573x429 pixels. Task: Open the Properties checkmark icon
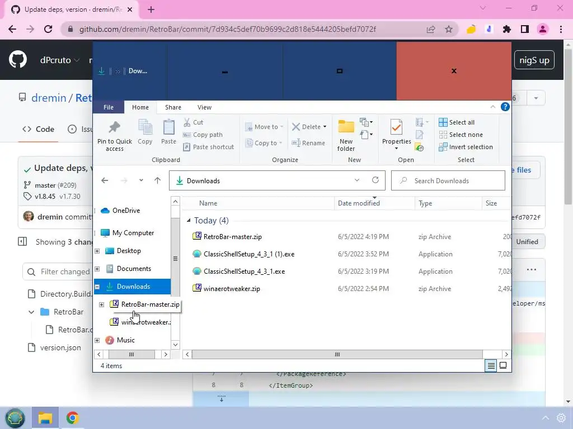point(397,127)
